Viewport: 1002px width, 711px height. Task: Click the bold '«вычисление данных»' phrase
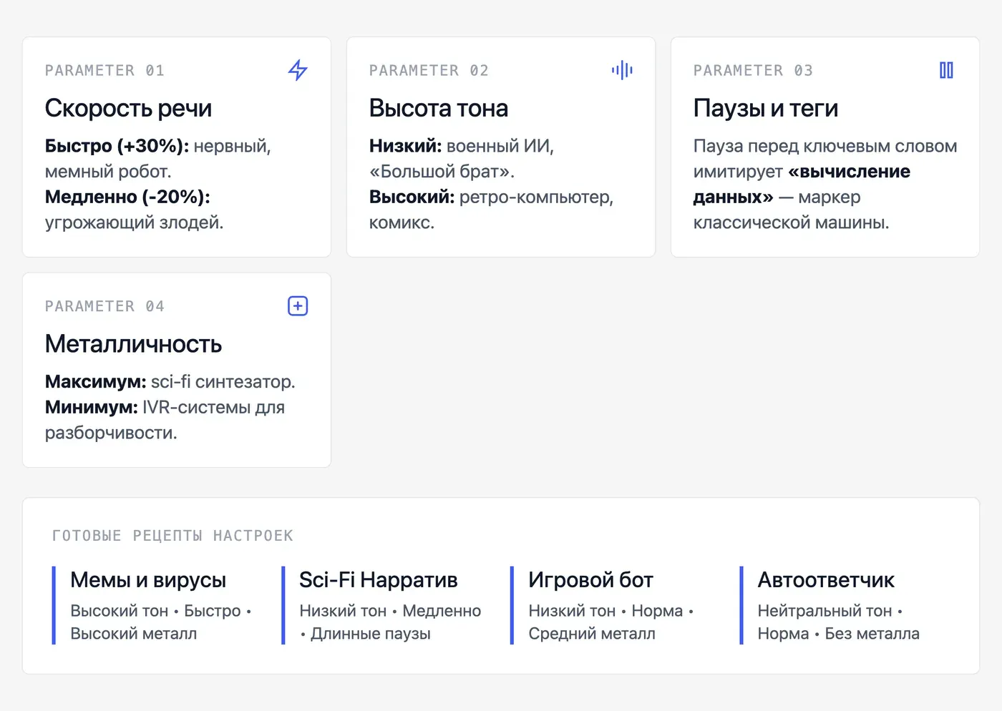tap(802, 184)
